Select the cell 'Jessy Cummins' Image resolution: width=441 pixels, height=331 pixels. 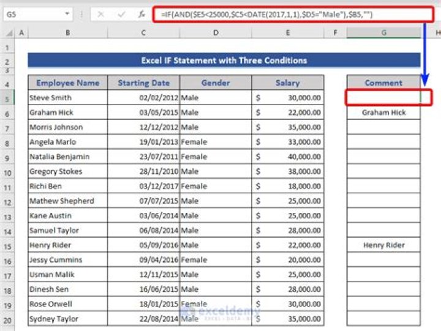[68, 260]
